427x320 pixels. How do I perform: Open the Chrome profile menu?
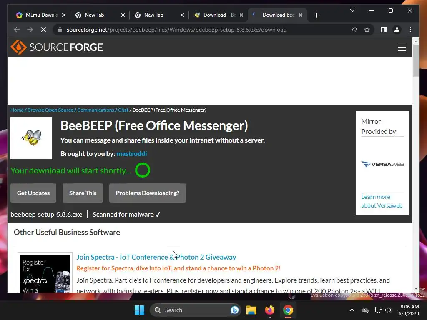coord(397,30)
